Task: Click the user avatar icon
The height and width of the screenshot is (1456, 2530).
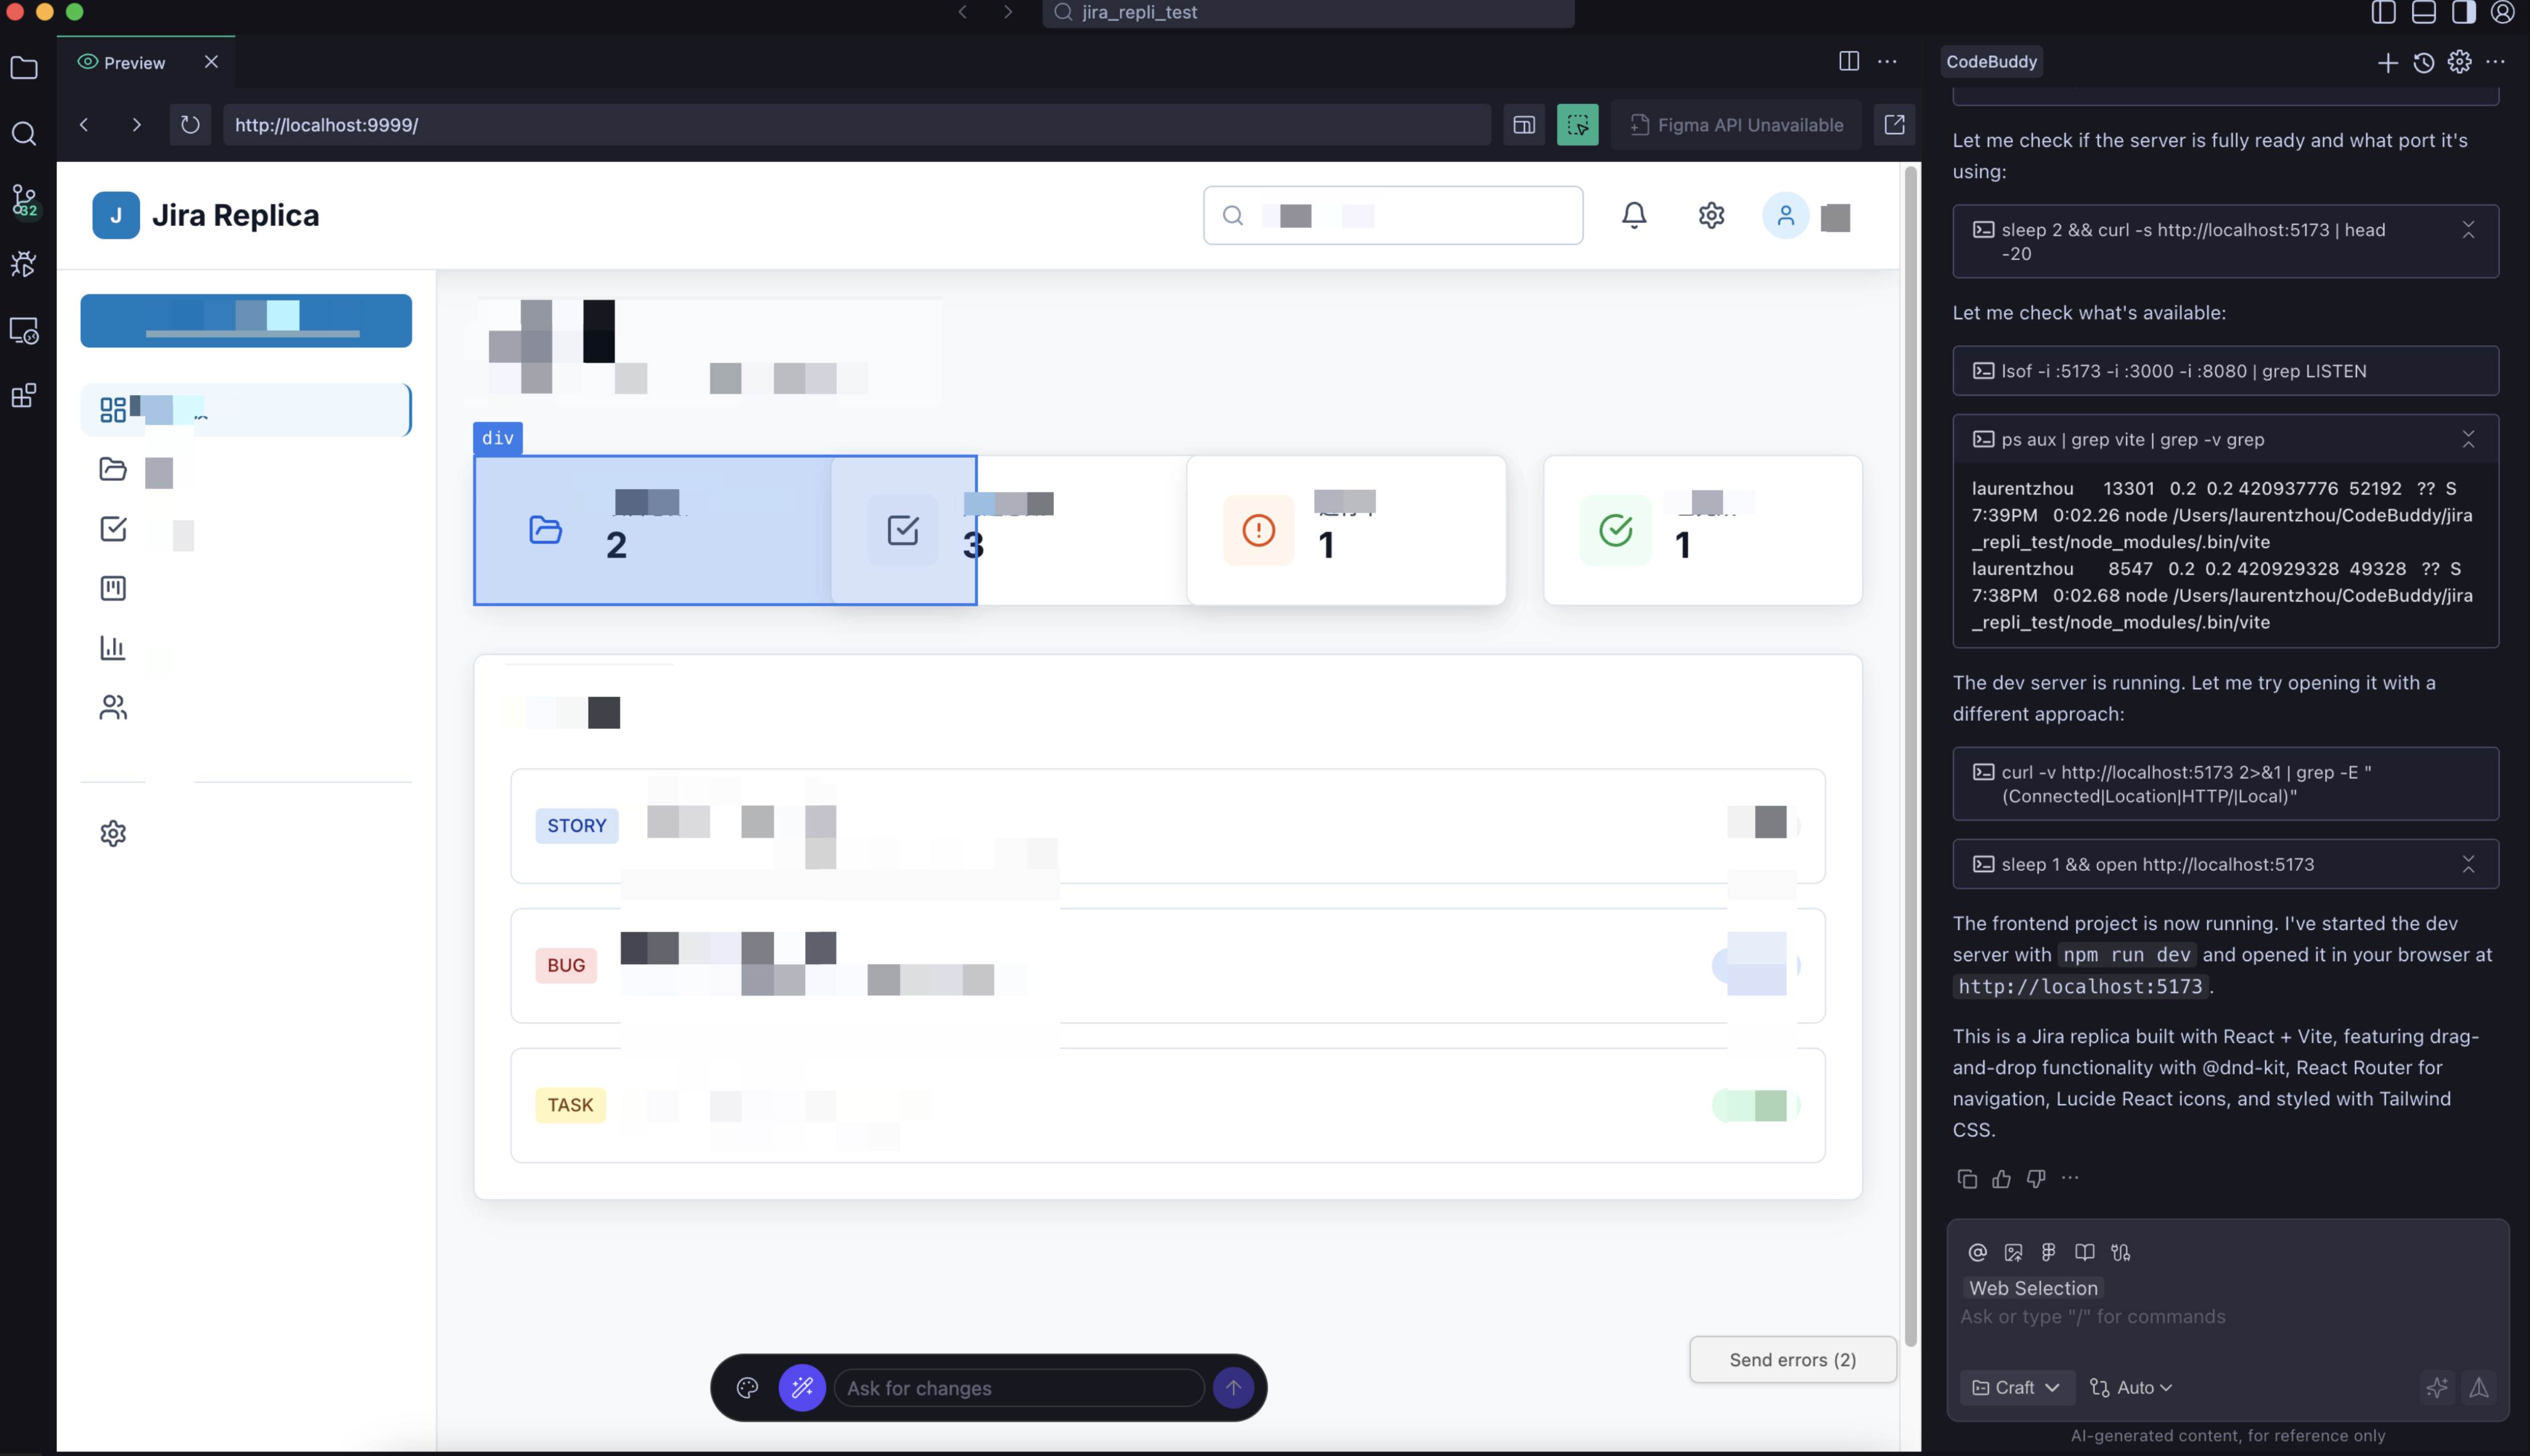Action: pos(1785,215)
